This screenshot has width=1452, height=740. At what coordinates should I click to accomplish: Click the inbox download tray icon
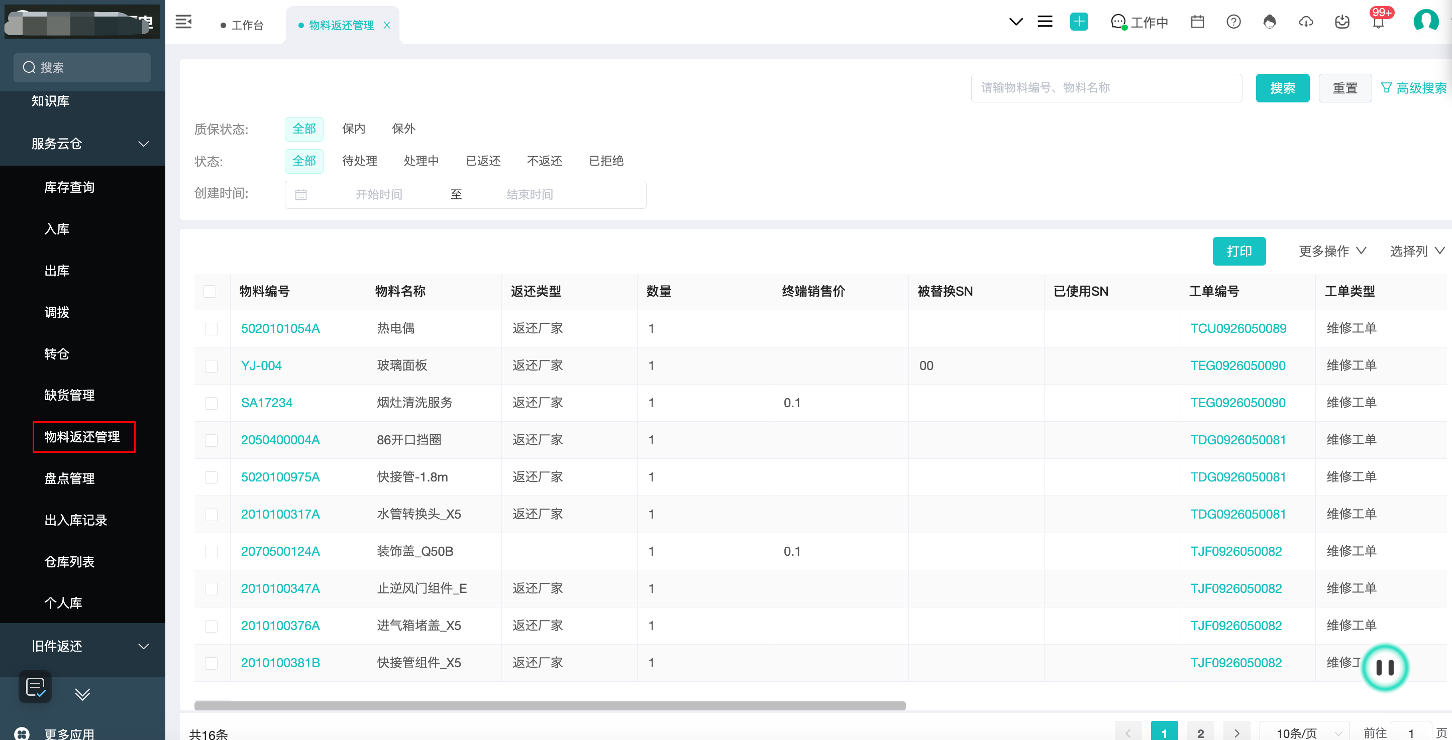tap(1342, 22)
